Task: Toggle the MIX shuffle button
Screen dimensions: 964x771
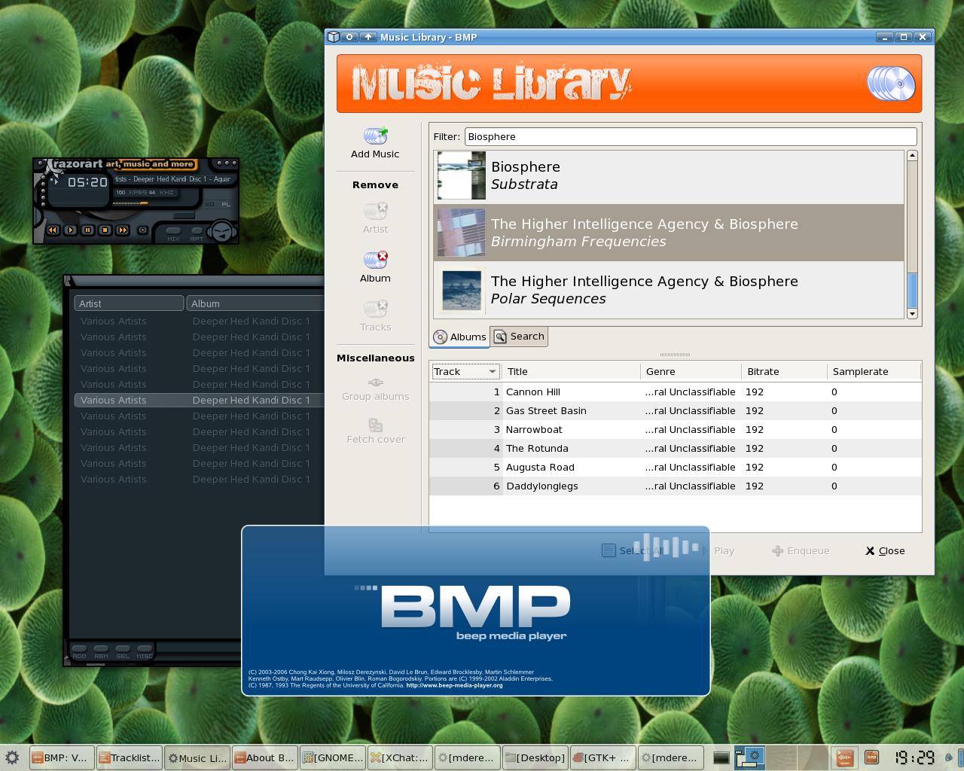Action: [x=173, y=232]
